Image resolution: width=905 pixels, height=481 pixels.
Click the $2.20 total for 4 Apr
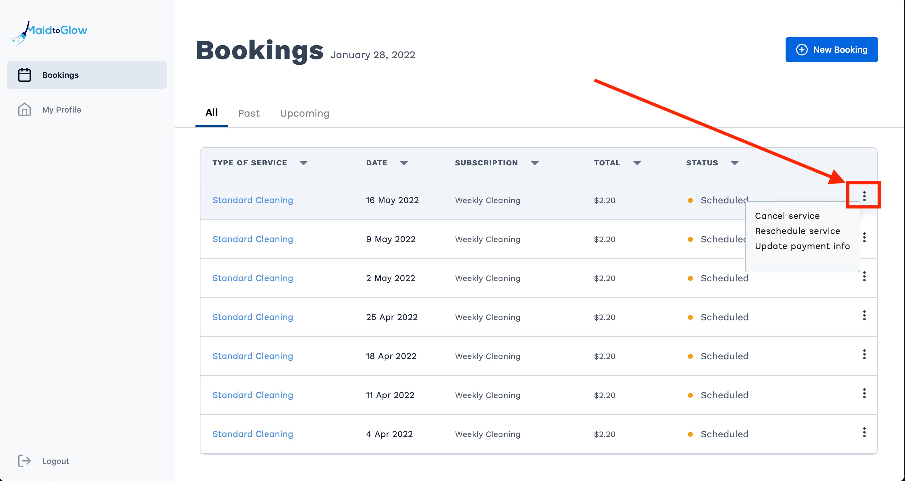point(604,434)
